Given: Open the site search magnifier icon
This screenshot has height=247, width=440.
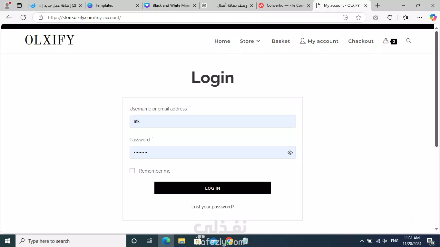Looking at the screenshot, I should (x=409, y=41).
